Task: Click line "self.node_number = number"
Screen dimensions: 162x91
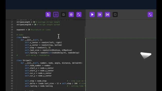Action: coord(38,65)
